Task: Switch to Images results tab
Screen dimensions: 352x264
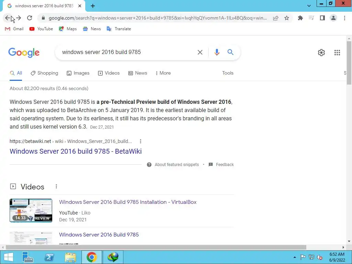Action: (78, 73)
